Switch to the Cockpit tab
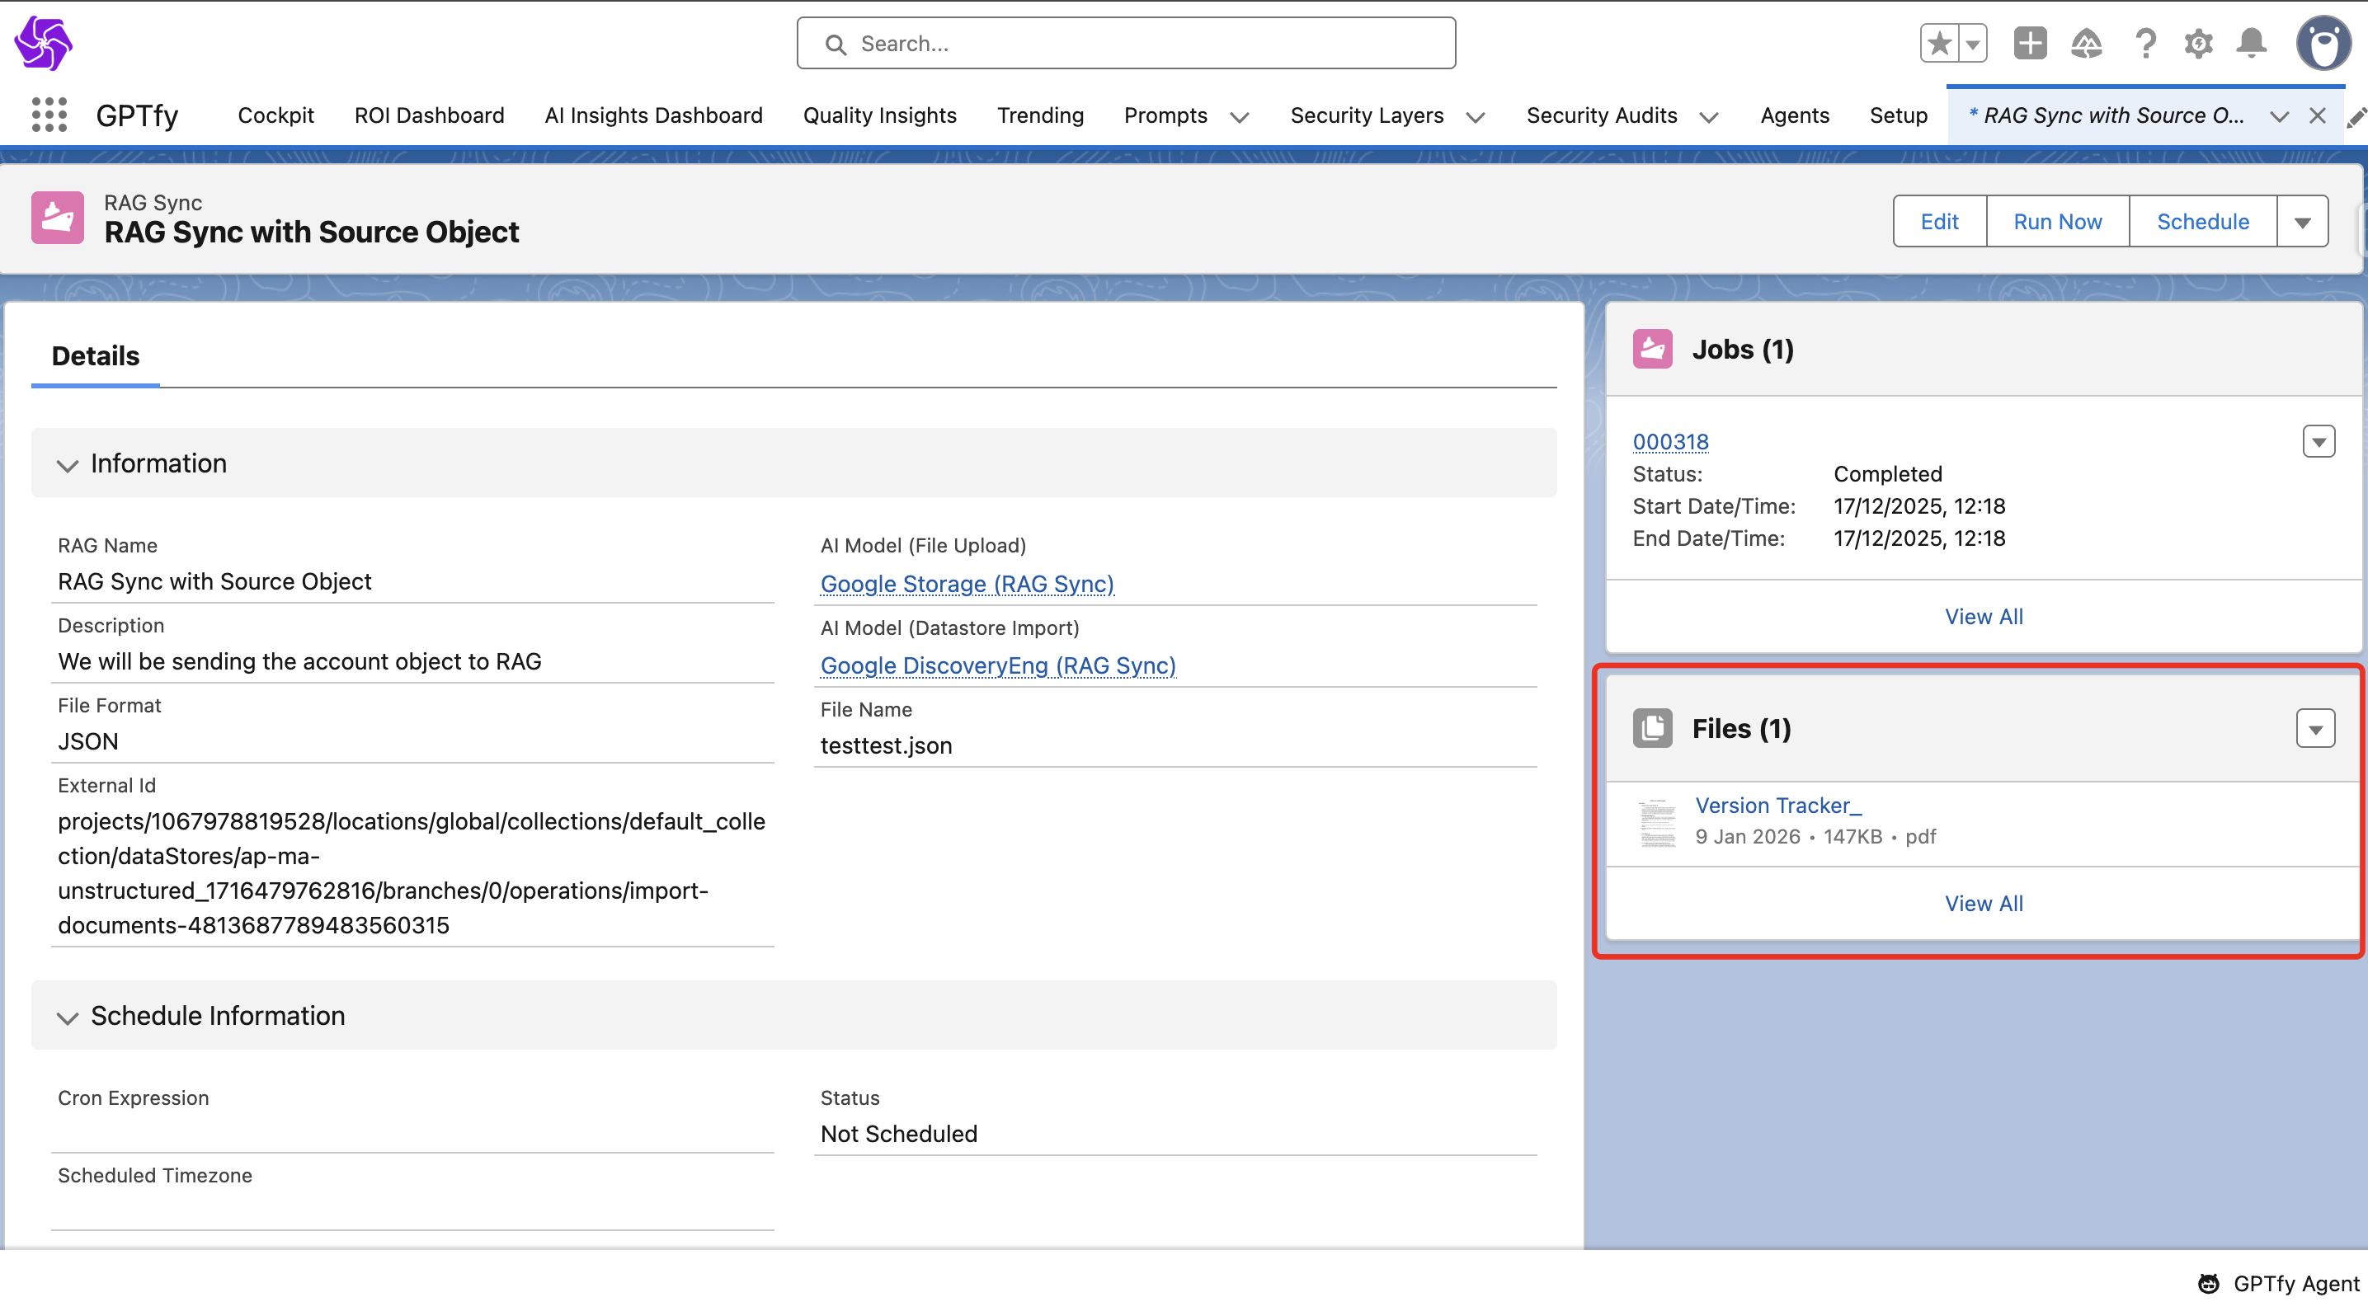Viewport: 2368px width, 1316px height. coord(275,115)
